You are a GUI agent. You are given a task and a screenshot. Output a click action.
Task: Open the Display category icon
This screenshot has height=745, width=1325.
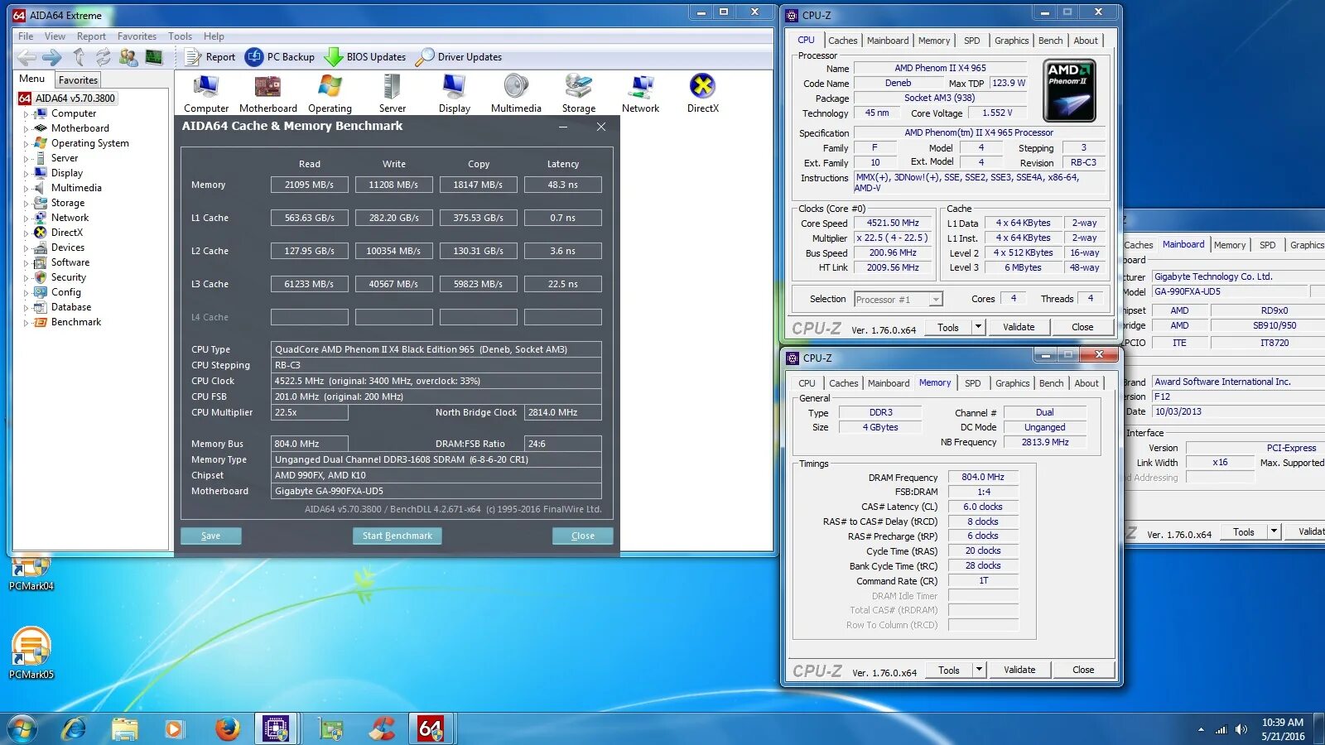click(455, 94)
